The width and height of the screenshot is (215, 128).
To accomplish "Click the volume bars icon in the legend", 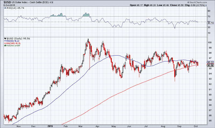I will pos(5,46).
